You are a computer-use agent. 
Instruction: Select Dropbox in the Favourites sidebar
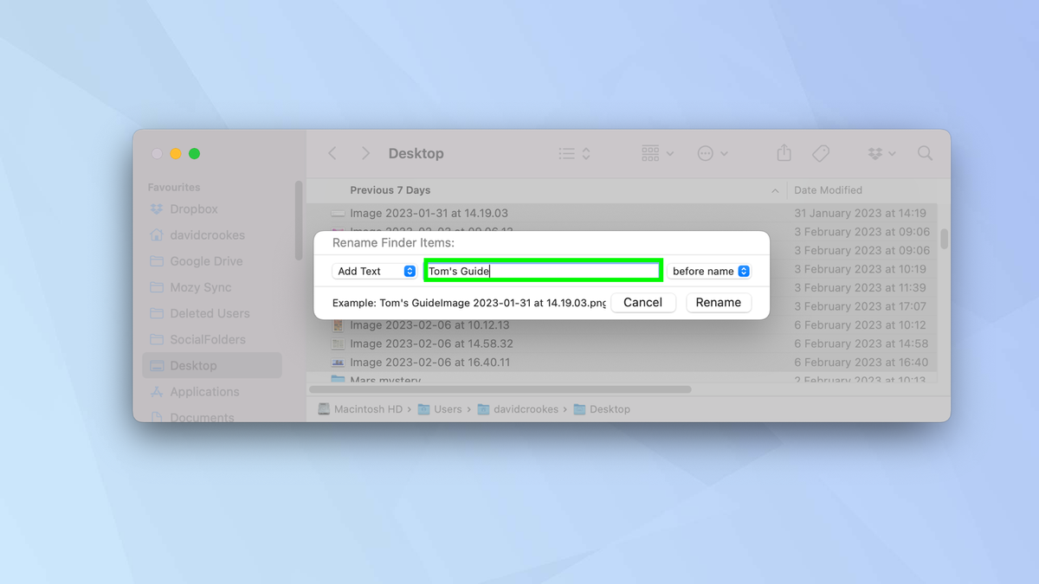coord(192,209)
